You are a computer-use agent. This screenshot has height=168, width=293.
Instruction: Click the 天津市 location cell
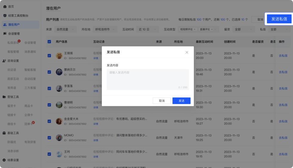tap(178, 138)
